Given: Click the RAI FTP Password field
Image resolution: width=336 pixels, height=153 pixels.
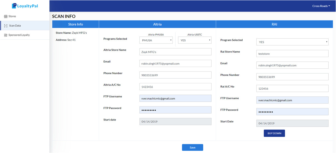Looking at the screenshot, I should point(292,112).
